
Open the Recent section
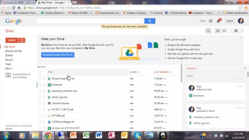[x=9, y=60]
